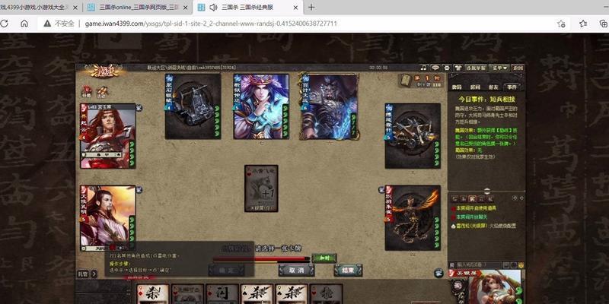Select the spade 7 杀 hand card

pyautogui.click(x=257, y=294)
